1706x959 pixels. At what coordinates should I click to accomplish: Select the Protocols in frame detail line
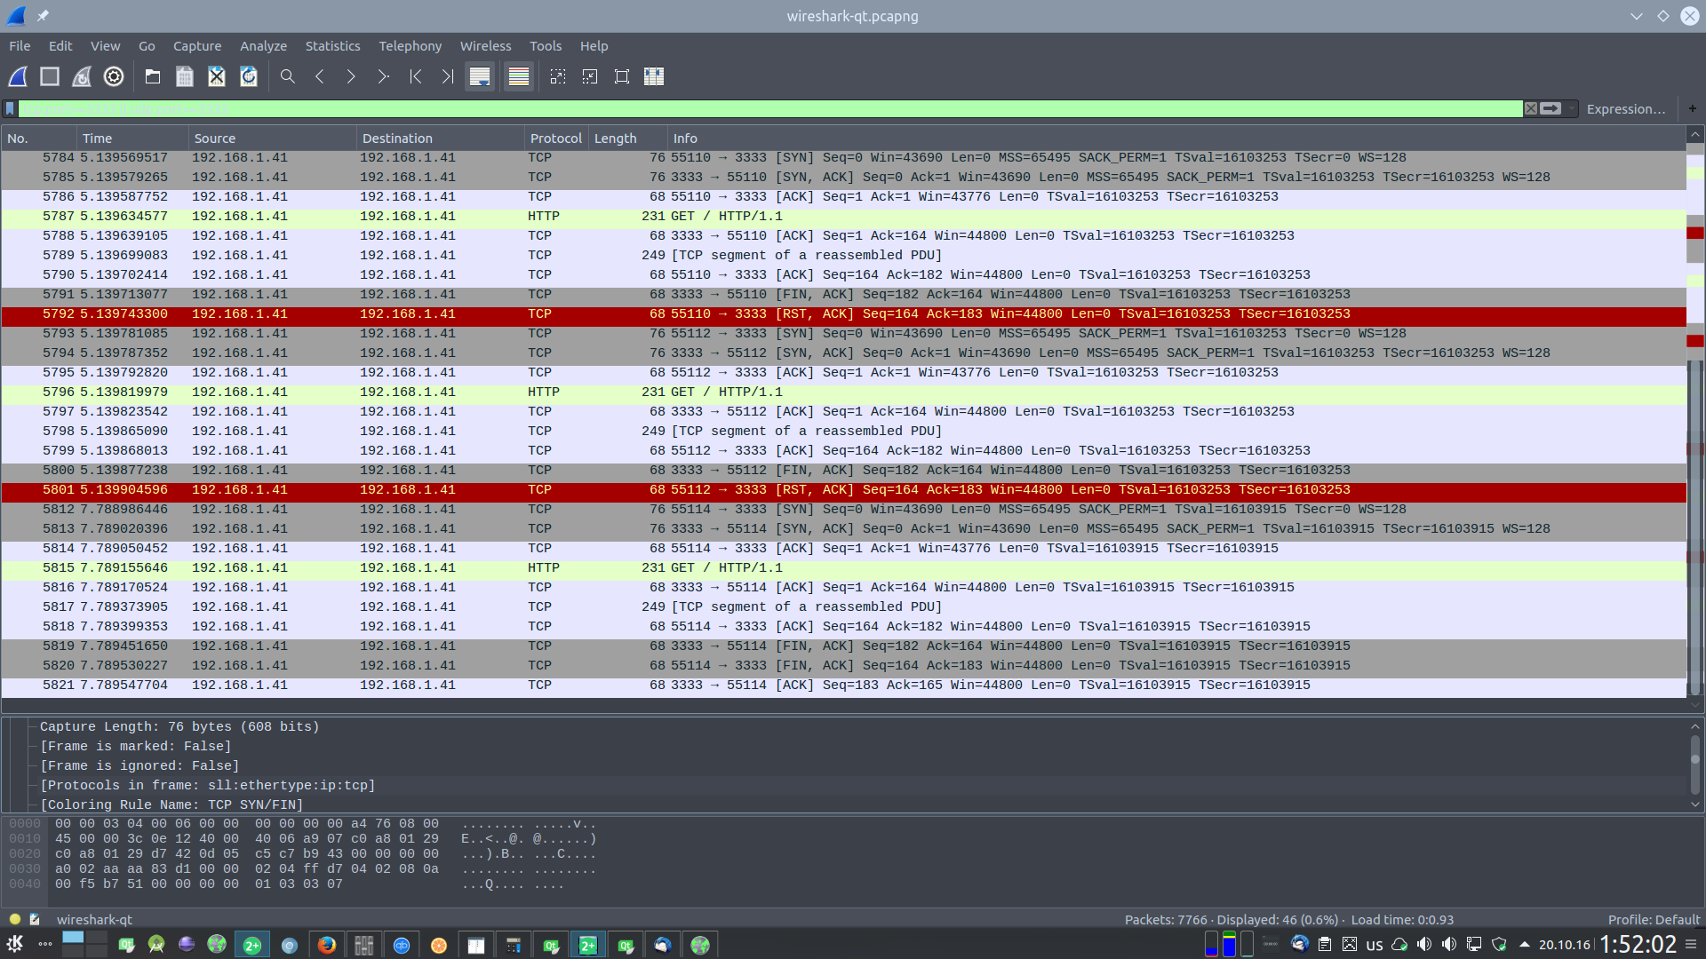207,785
